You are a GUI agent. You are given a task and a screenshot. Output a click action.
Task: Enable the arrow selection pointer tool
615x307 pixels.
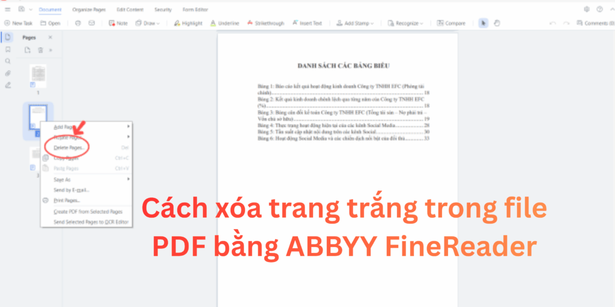click(x=483, y=23)
